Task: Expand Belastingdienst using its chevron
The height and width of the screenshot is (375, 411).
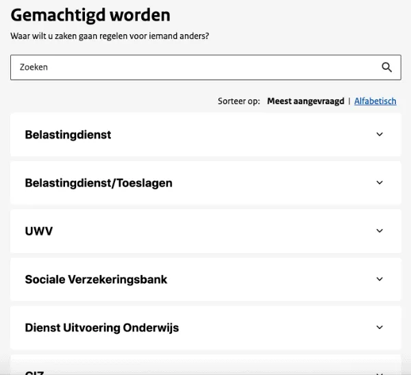Action: [x=380, y=134]
